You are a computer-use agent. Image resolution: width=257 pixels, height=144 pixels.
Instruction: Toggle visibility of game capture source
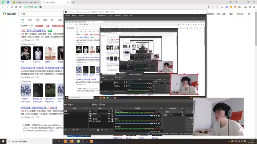click(109, 119)
